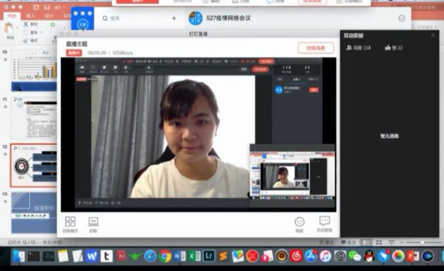Open the beauty filter smiley icon
Screen dimensions: 444x271
299,222
